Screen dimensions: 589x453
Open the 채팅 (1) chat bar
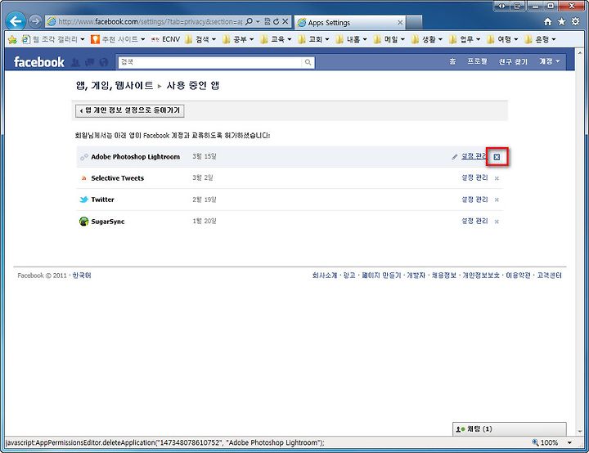509,429
